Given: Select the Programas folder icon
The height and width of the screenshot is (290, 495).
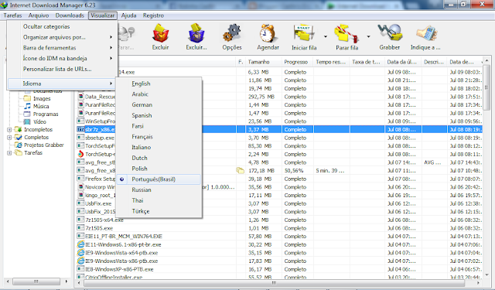Looking at the screenshot, I should pyautogui.click(x=28, y=114).
